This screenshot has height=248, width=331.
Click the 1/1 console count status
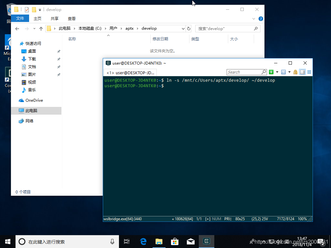click(199, 219)
